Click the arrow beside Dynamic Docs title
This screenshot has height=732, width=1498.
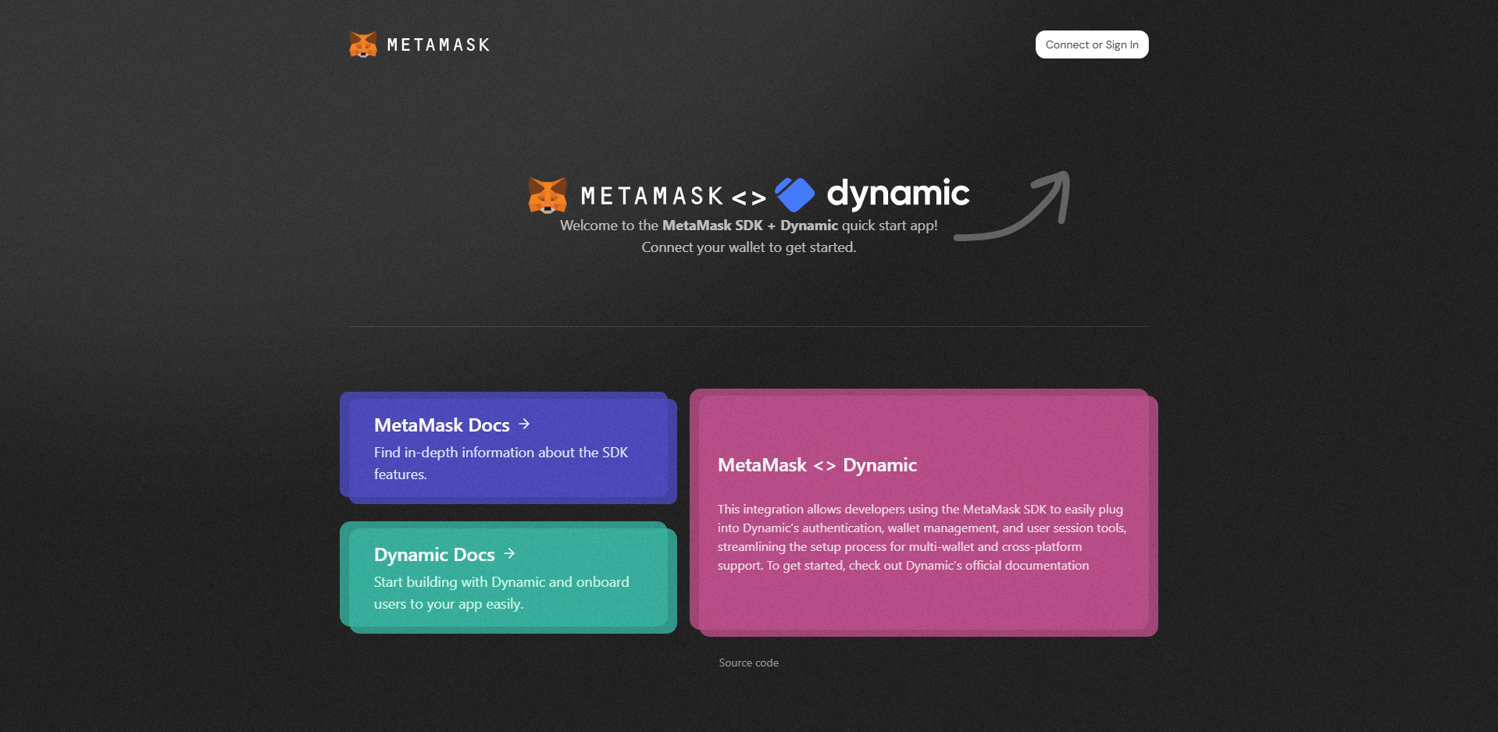click(x=510, y=553)
